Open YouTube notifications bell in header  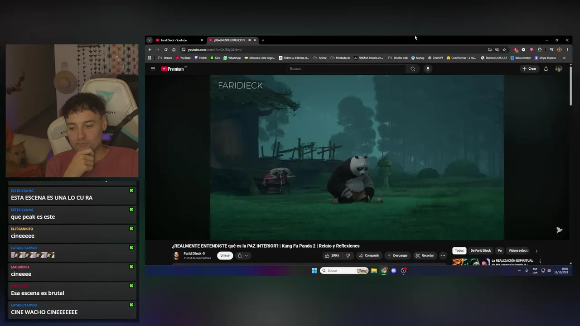click(x=546, y=69)
